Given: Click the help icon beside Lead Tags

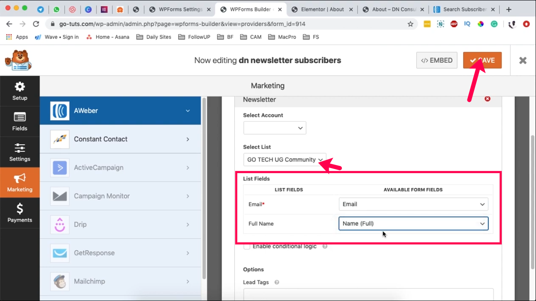Looking at the screenshot, I should [277, 282].
